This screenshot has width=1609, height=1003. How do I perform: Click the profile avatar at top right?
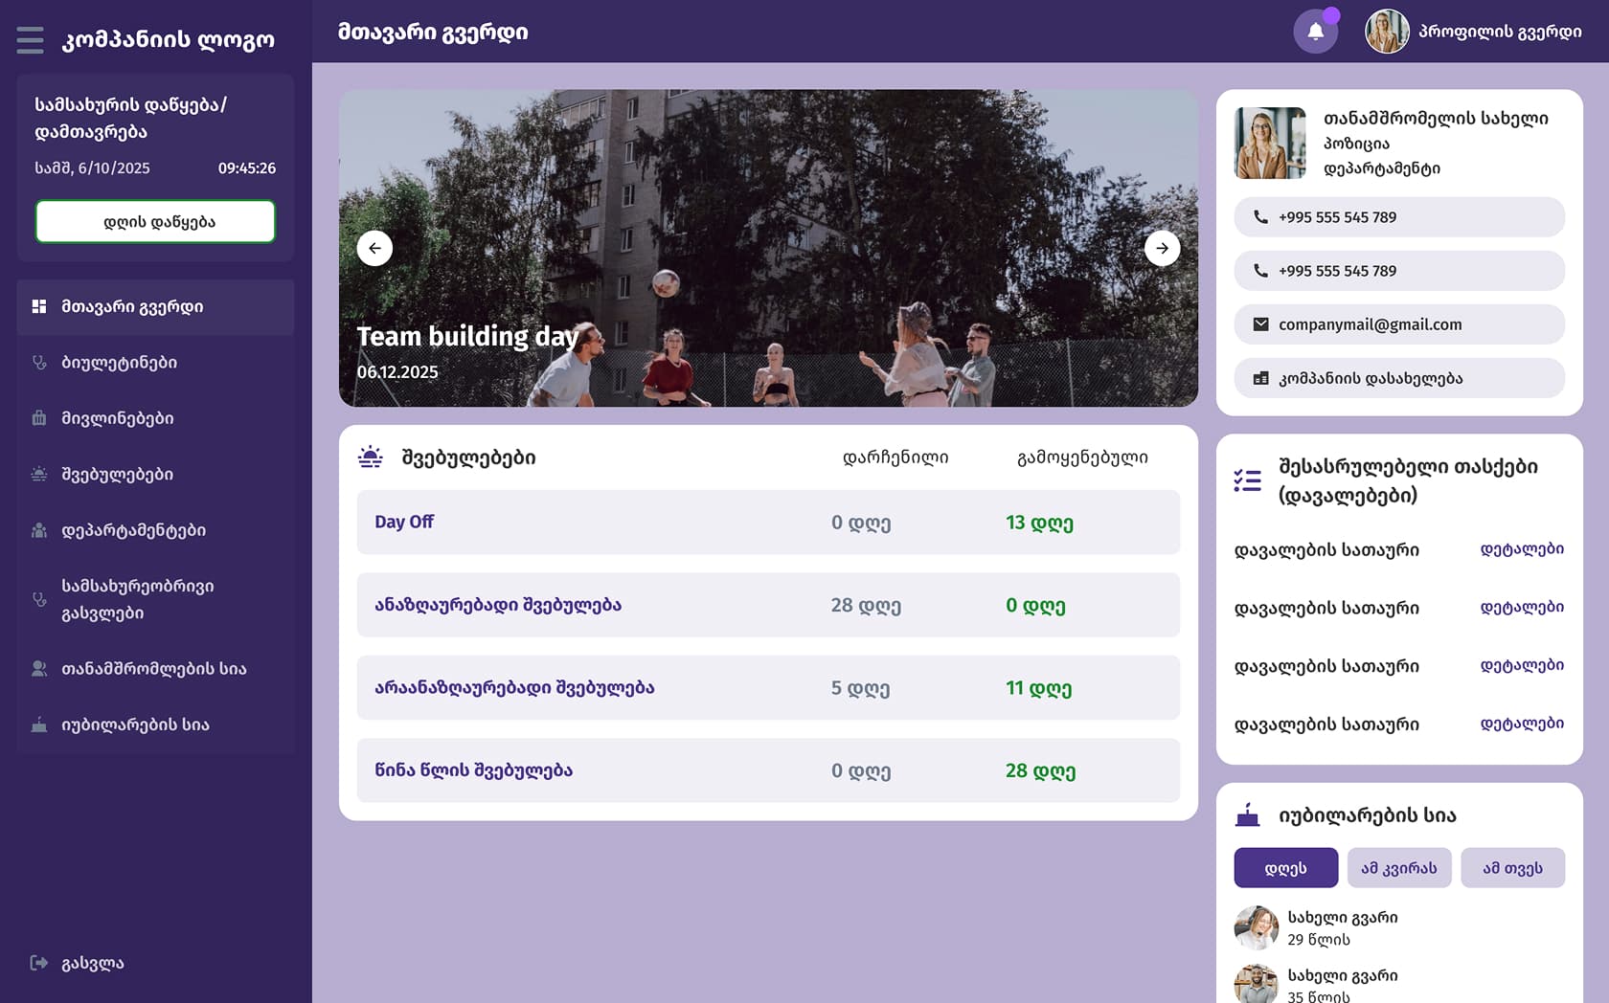1386,31
